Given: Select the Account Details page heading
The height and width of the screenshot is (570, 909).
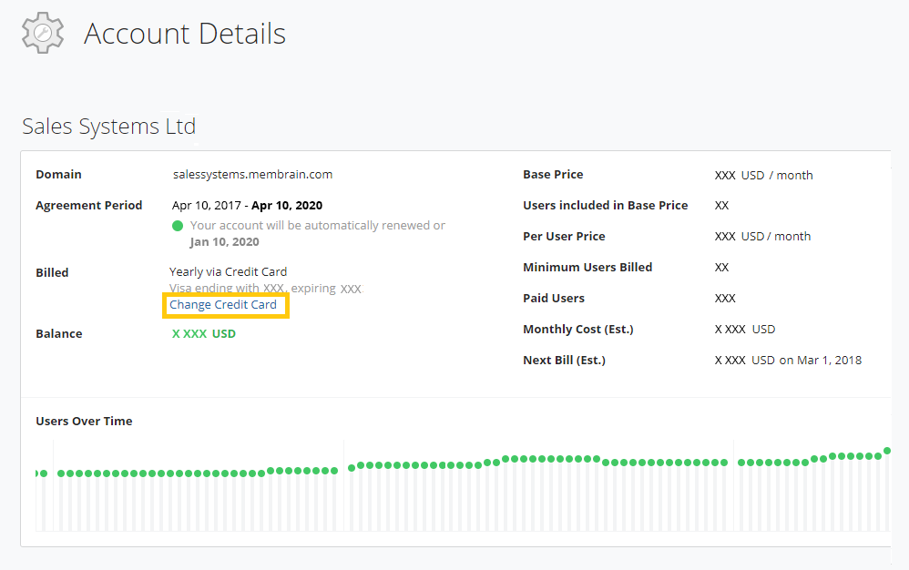Looking at the screenshot, I should coord(185,35).
